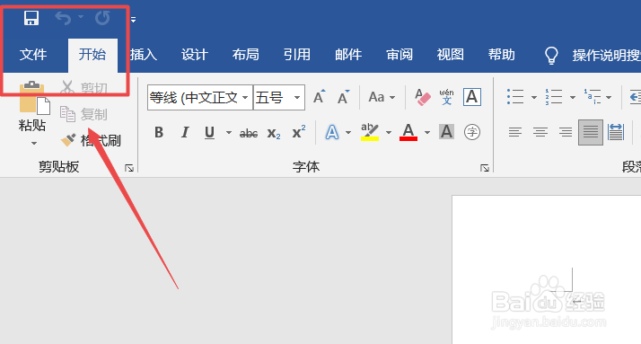Open the font name combo box 等线
The width and height of the screenshot is (641, 344).
pyautogui.click(x=200, y=97)
